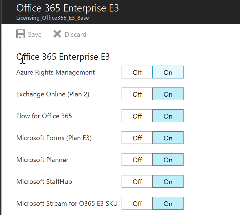
Task: Enable Microsoft StaffHub
Action: [168, 181]
